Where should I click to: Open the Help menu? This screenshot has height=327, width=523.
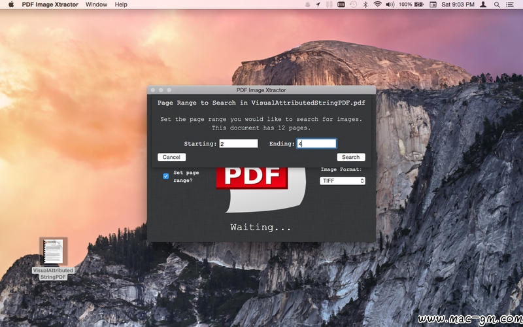point(121,5)
